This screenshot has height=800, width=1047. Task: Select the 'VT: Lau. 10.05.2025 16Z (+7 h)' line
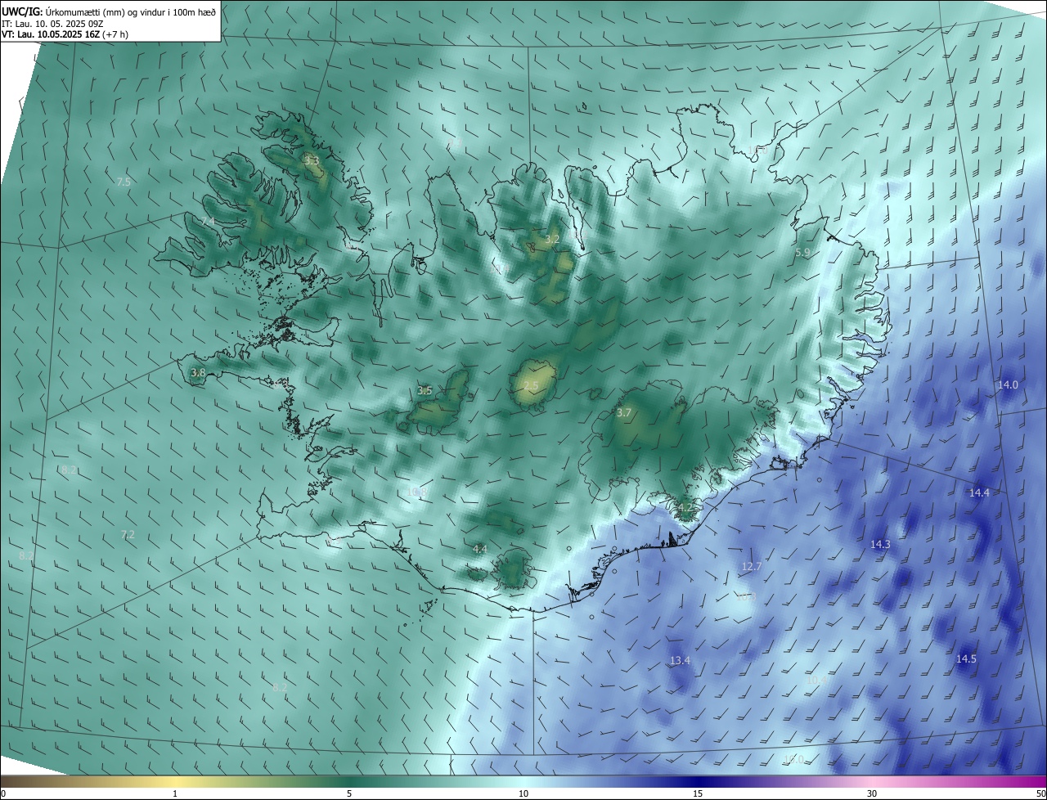pyautogui.click(x=65, y=34)
